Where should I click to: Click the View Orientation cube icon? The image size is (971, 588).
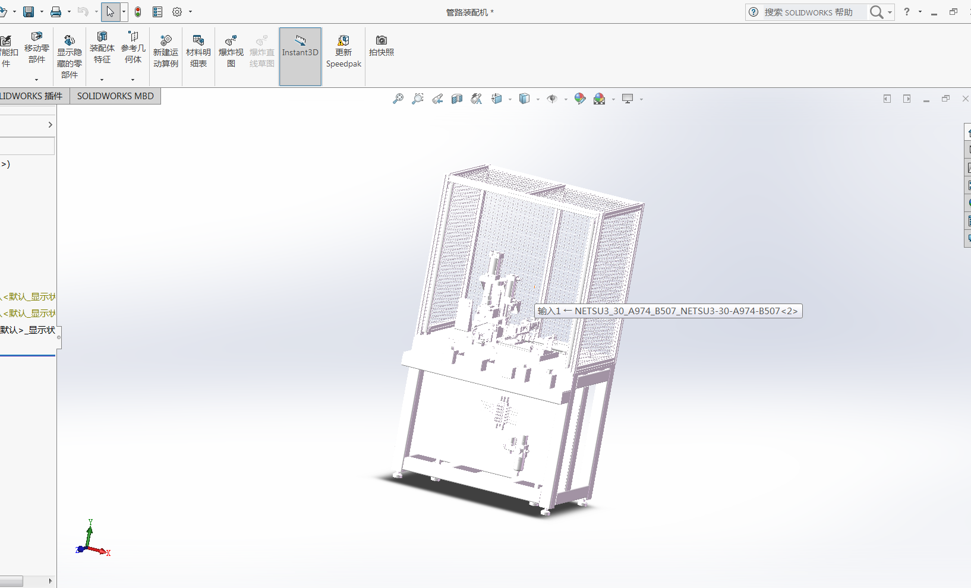[x=497, y=99]
